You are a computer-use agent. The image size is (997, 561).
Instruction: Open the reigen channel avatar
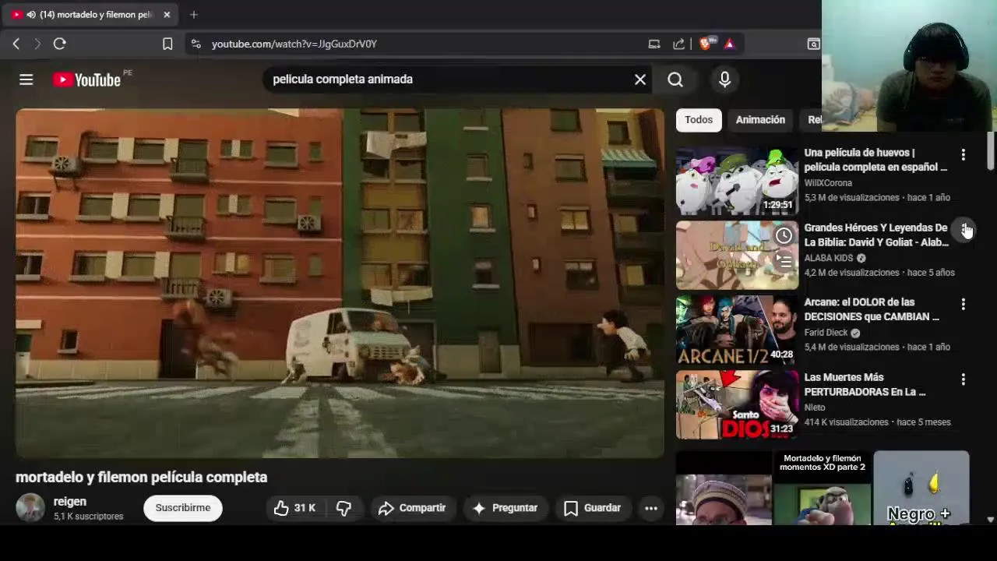point(30,508)
